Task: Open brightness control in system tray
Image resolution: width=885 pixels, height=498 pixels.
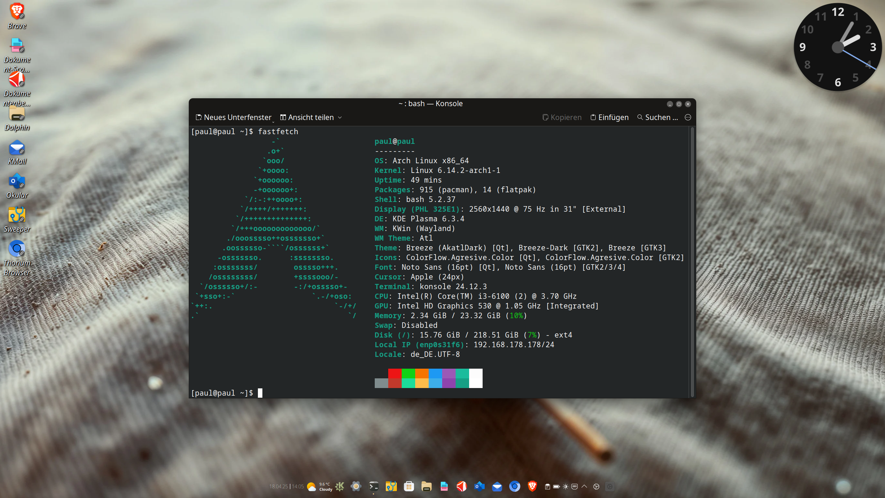Action: (566, 487)
